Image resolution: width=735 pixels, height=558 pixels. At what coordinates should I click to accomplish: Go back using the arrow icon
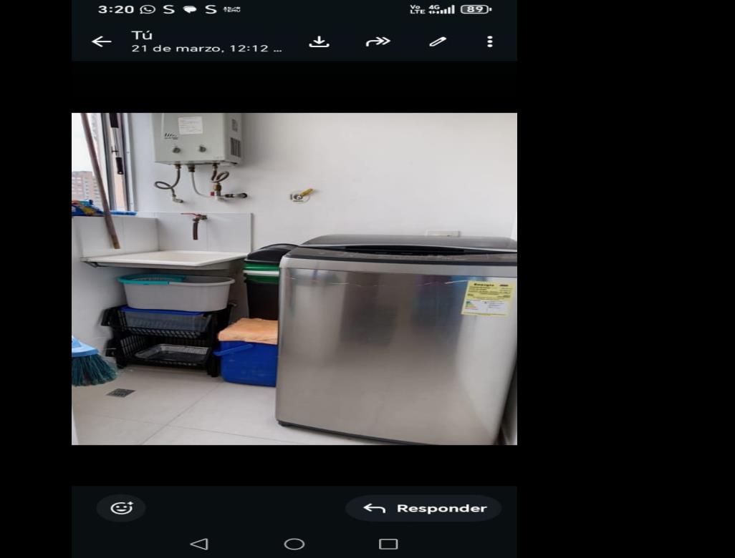click(x=101, y=41)
